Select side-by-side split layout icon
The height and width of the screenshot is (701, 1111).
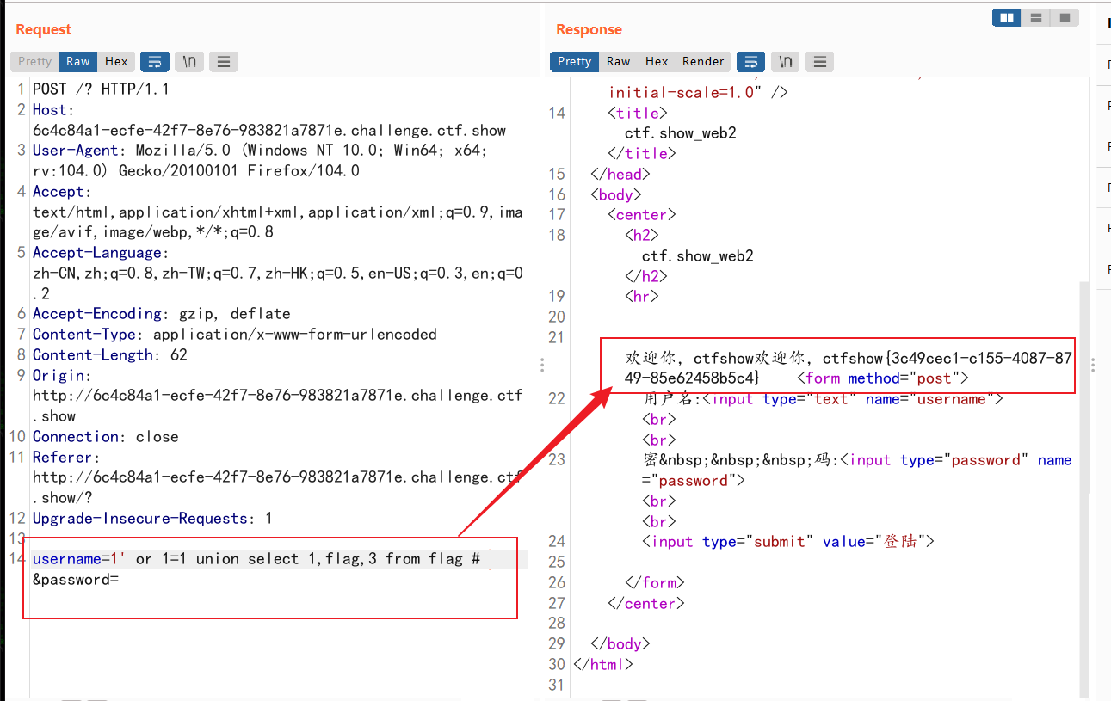(x=1007, y=17)
